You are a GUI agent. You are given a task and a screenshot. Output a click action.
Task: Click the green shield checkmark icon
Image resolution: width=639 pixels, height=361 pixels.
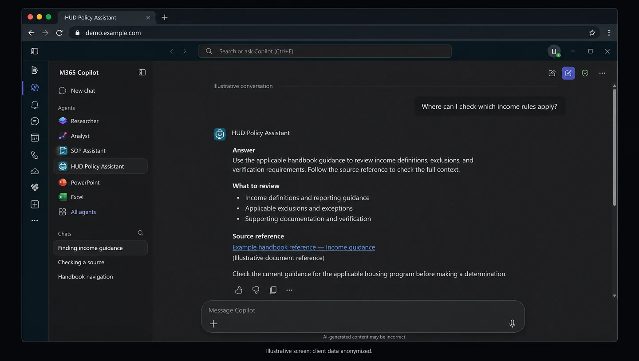tap(585, 73)
